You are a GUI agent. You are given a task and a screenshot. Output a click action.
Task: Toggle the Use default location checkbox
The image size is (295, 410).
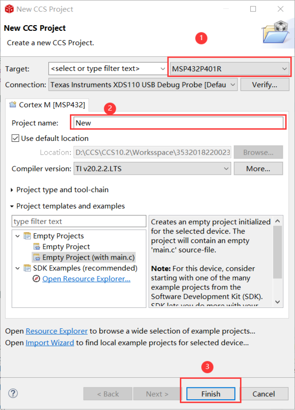click(15, 138)
